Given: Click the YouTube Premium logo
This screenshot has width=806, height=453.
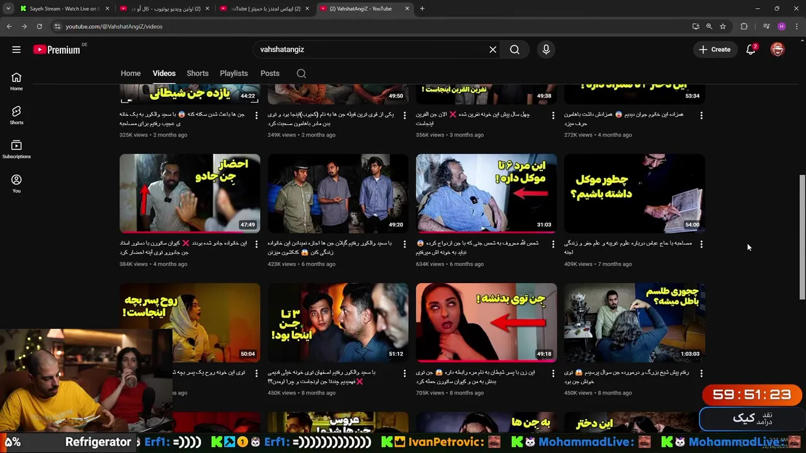Looking at the screenshot, I should pos(57,50).
